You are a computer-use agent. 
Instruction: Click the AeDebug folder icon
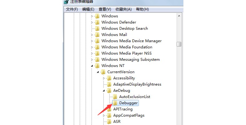coord(109,91)
